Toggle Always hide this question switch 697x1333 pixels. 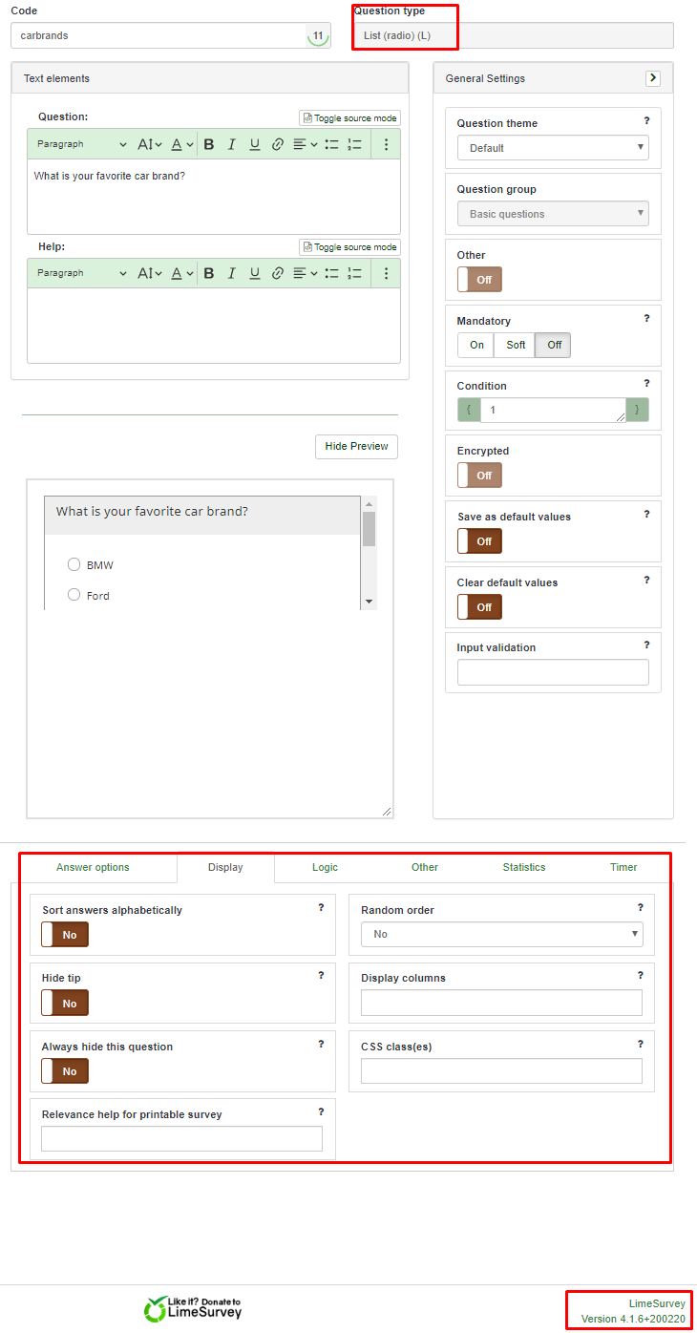pyautogui.click(x=65, y=1071)
